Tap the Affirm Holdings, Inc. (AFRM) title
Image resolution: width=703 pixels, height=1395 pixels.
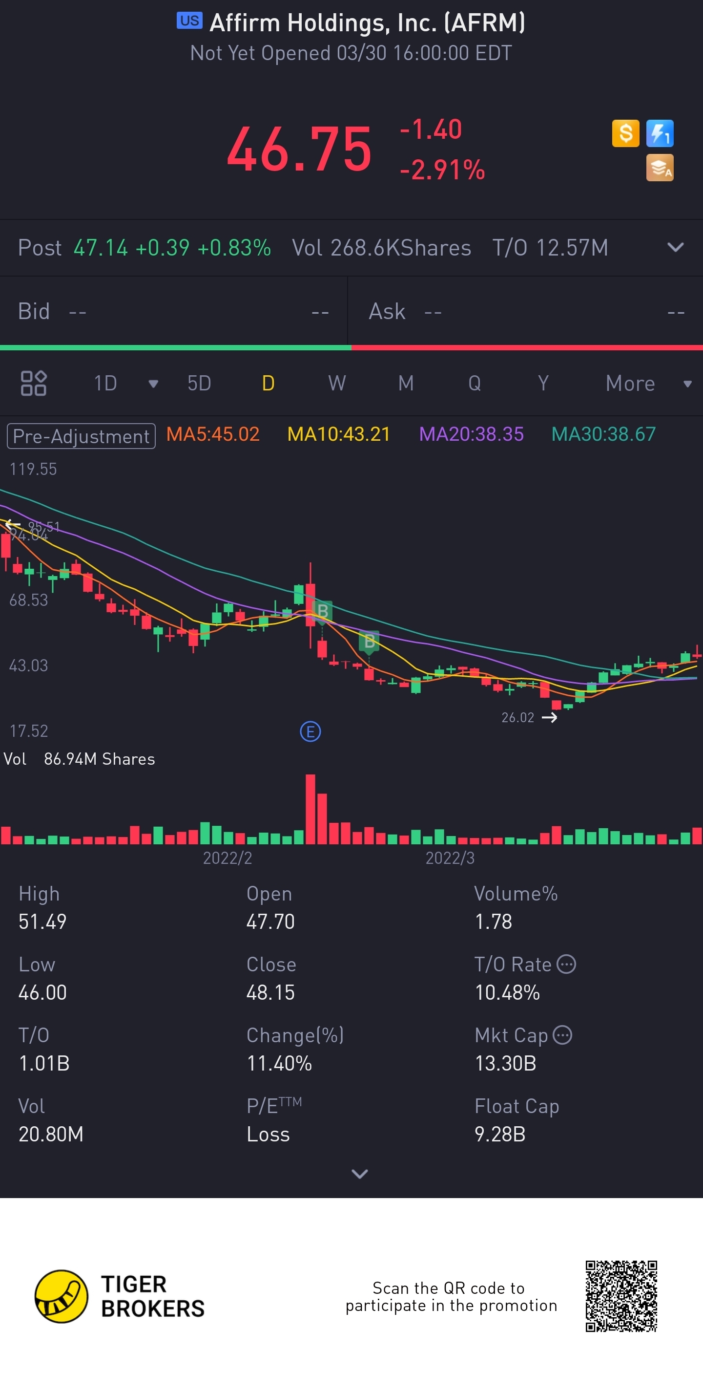point(368,23)
